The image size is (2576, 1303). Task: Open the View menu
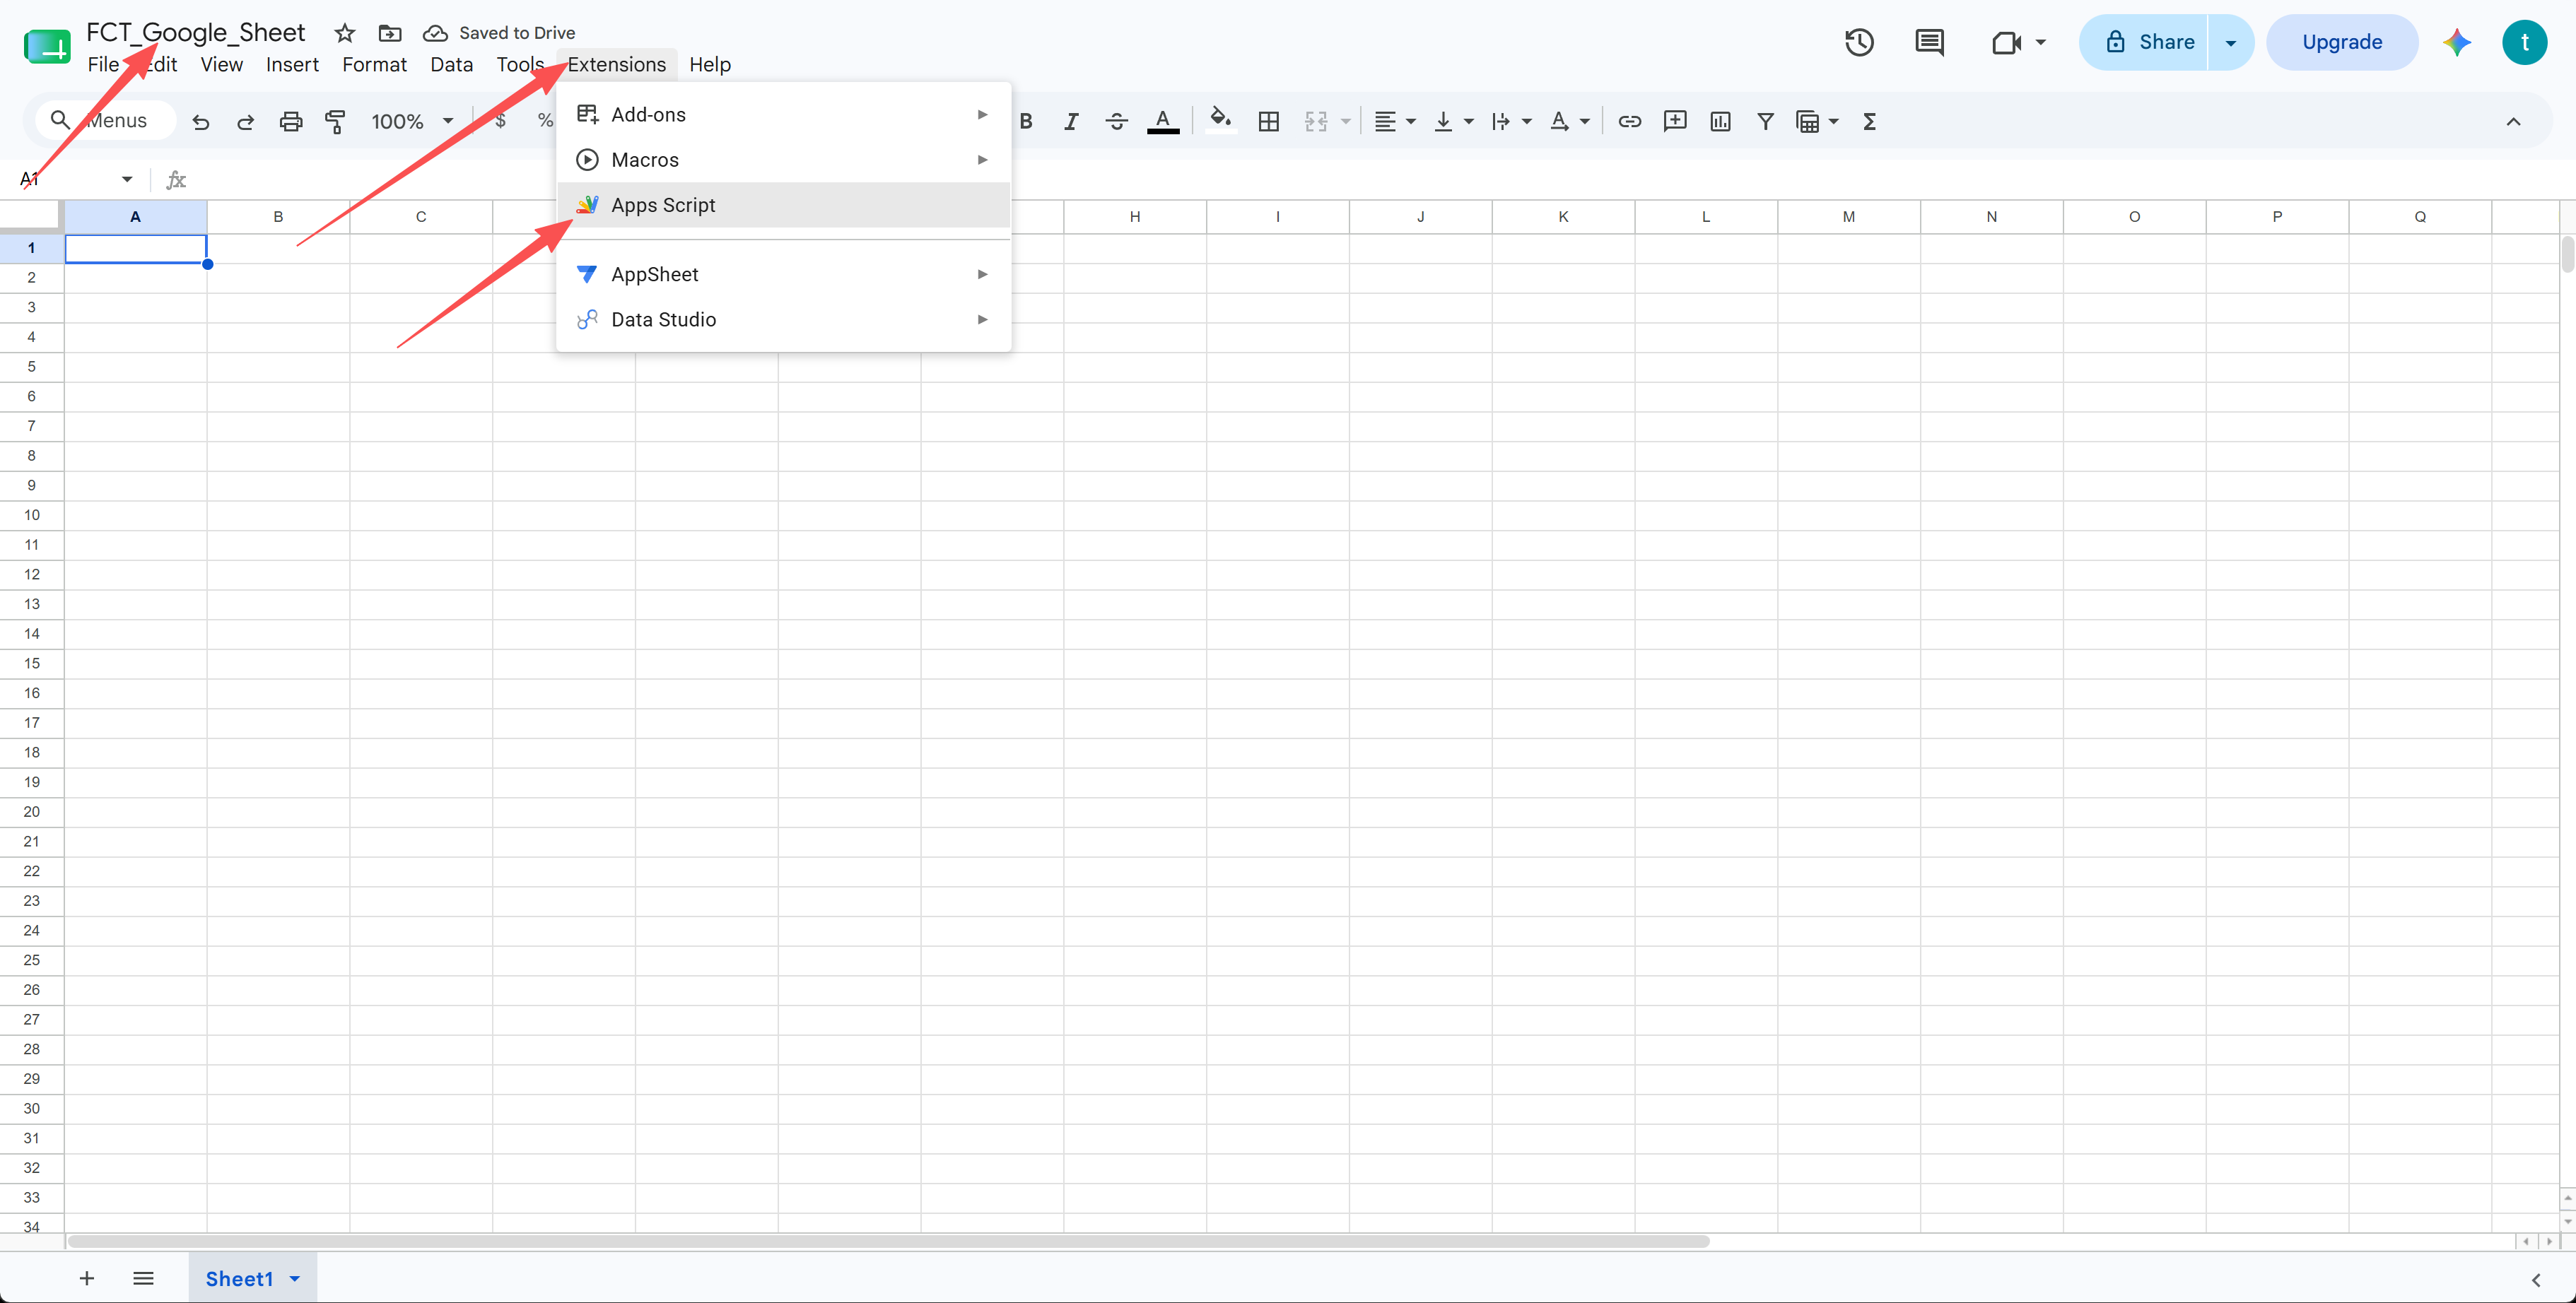(x=221, y=65)
